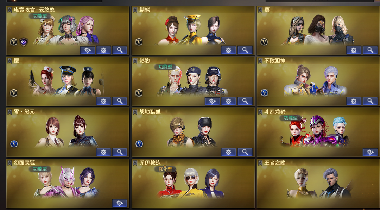Click the purple badge on 电竞教官-云悠悠 card
Screen dimensions: 380x210
pos(24,42)
